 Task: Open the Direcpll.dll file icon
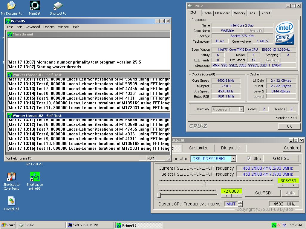coord(11,203)
